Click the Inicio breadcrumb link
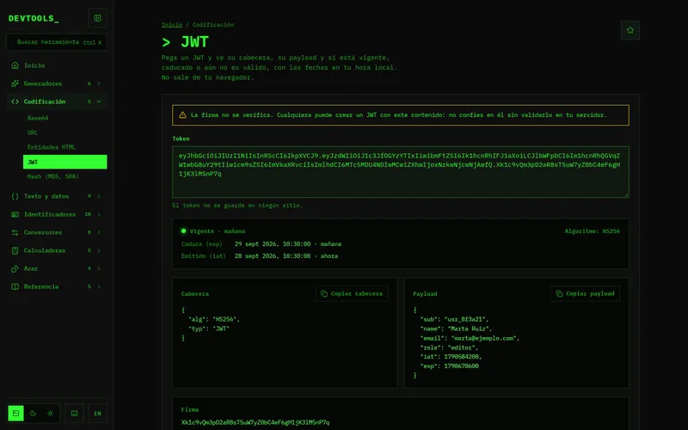Viewport: 688px width, 430px height. 171,25
